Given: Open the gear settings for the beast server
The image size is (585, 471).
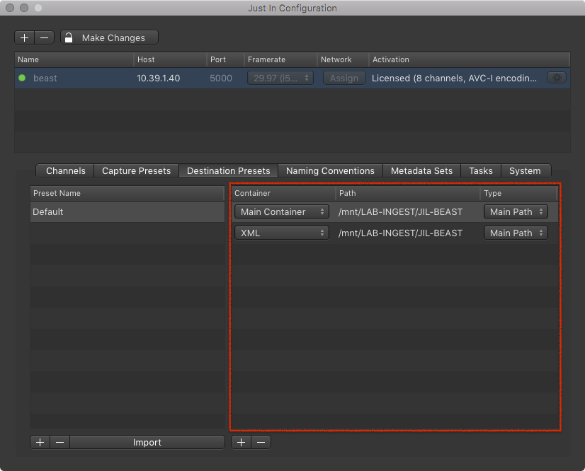Looking at the screenshot, I should click(x=556, y=78).
